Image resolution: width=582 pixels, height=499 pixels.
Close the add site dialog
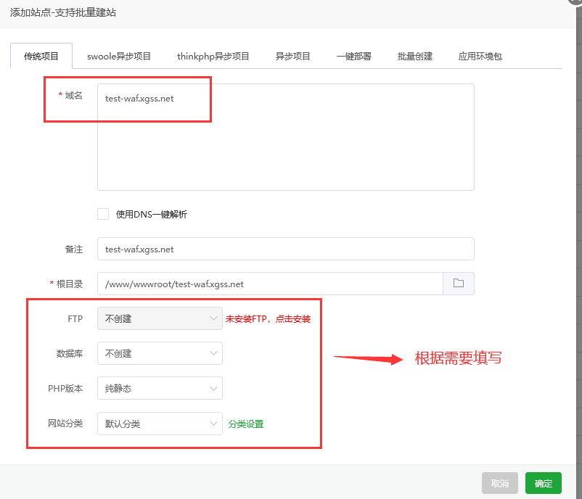point(574,2)
